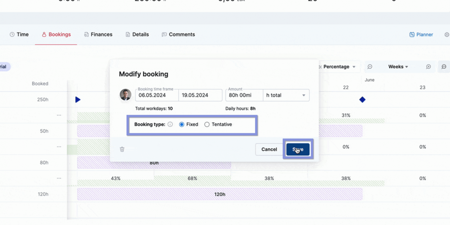This screenshot has height=225, width=450.
Task: Select the Tentative booking type radio button
Action: point(207,124)
